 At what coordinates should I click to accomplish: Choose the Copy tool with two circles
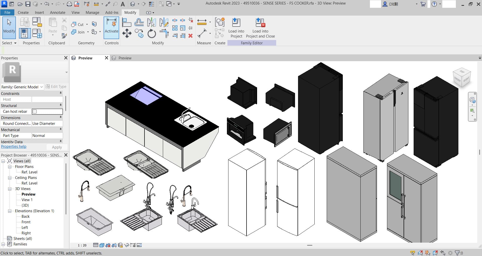click(139, 33)
